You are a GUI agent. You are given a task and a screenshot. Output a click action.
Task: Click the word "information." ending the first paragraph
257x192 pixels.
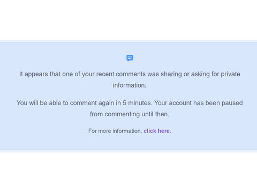130,85
